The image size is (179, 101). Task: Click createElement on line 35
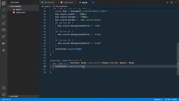tap(91, 11)
